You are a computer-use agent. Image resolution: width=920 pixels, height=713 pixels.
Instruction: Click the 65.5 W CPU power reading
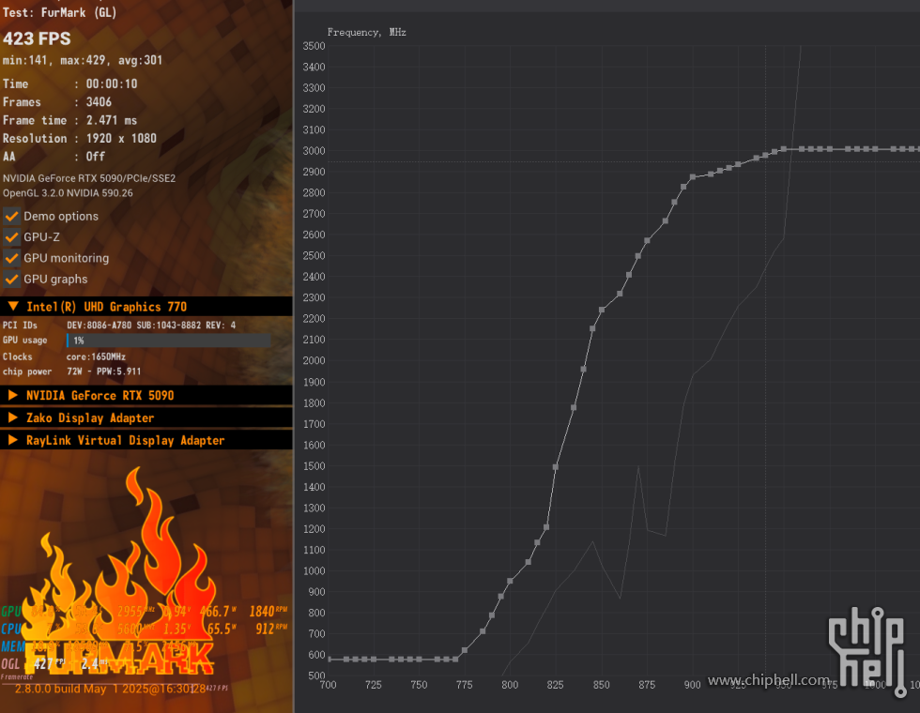pyautogui.click(x=222, y=629)
